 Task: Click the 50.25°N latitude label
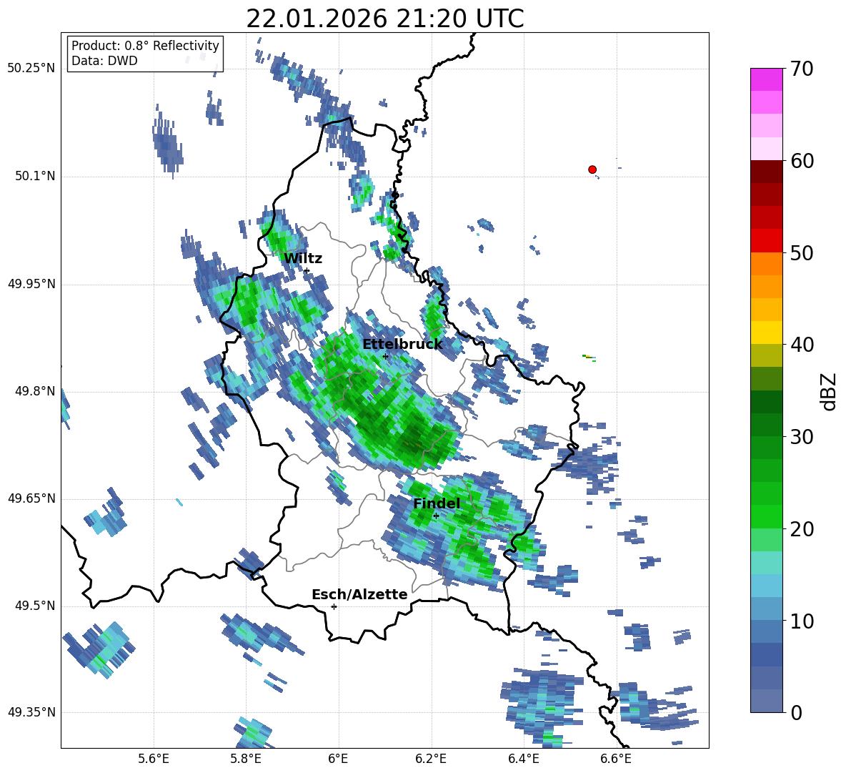click(31, 69)
